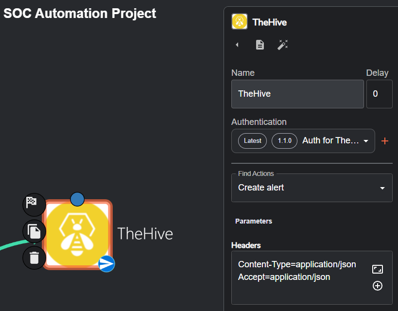
Task: Click the Headers label
Action: click(246, 245)
